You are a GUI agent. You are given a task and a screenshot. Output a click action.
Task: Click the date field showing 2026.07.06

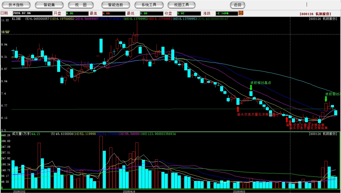(33, 13)
